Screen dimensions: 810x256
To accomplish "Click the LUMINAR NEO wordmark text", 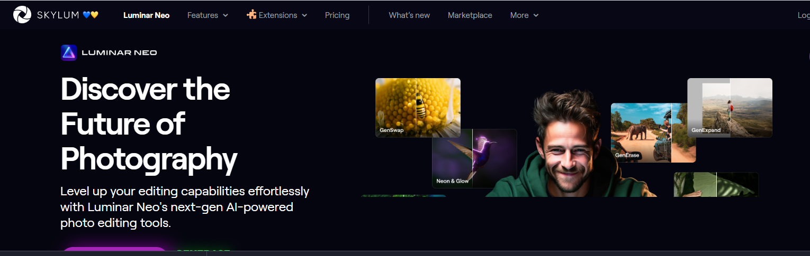I will tap(119, 53).
